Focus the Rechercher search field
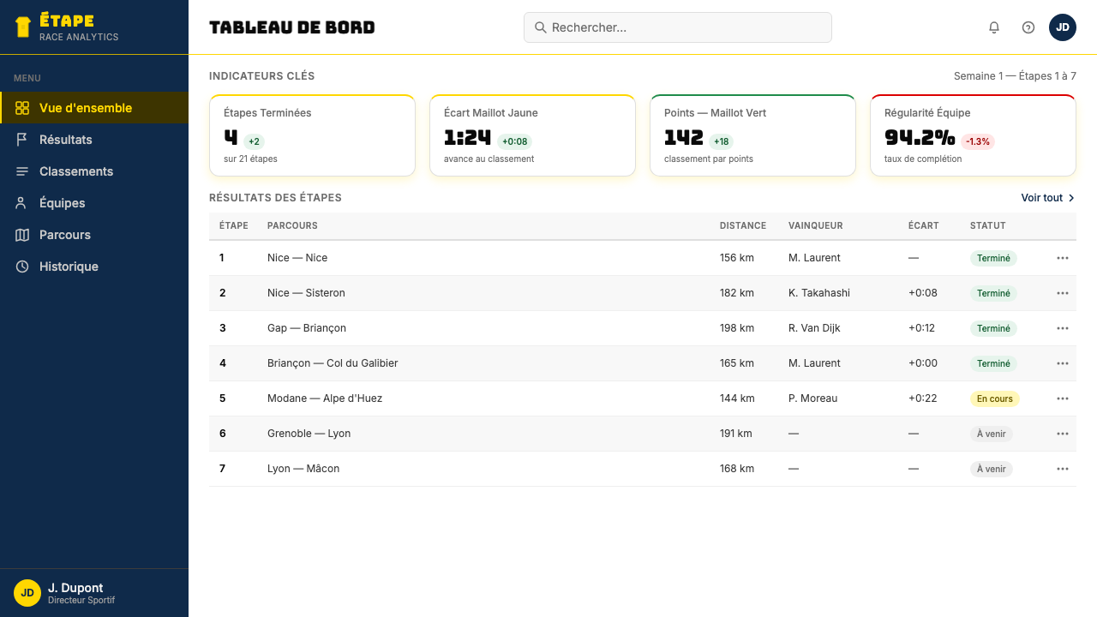Screen dimensions: 1097x617 coord(677,27)
